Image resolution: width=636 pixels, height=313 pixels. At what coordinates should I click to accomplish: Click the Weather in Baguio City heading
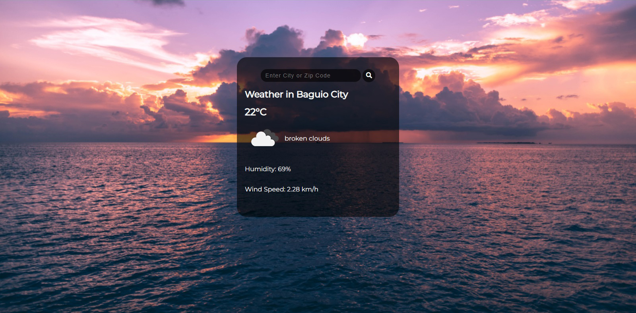(x=296, y=95)
